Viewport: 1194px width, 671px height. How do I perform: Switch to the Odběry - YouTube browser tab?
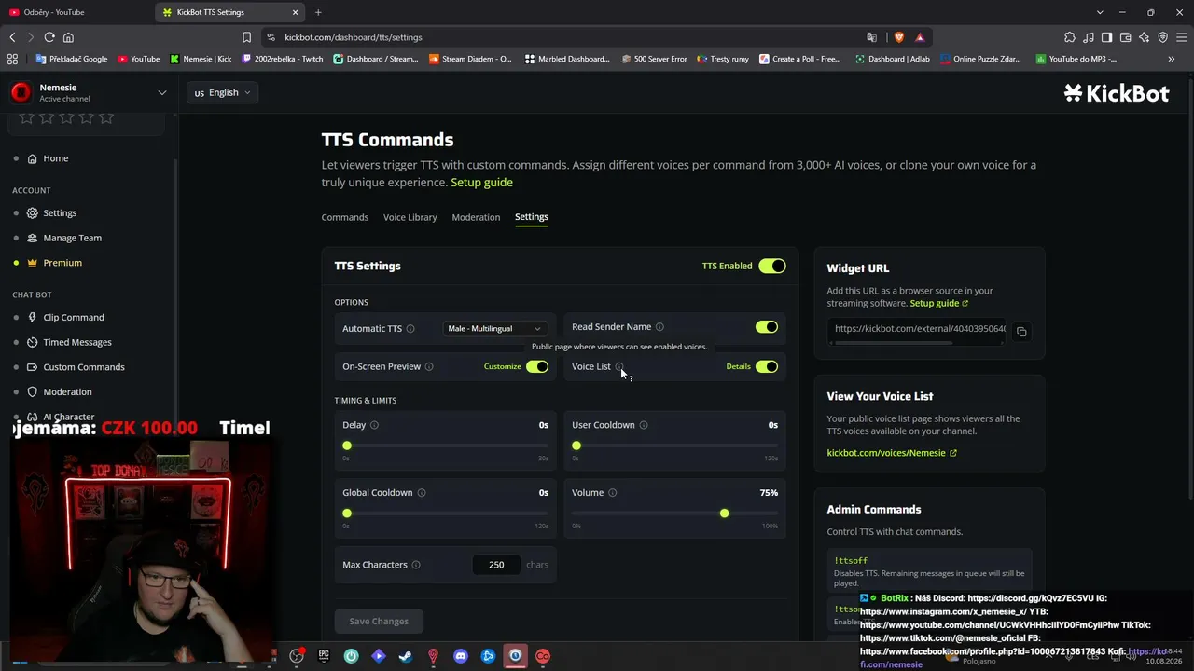coord(75,12)
